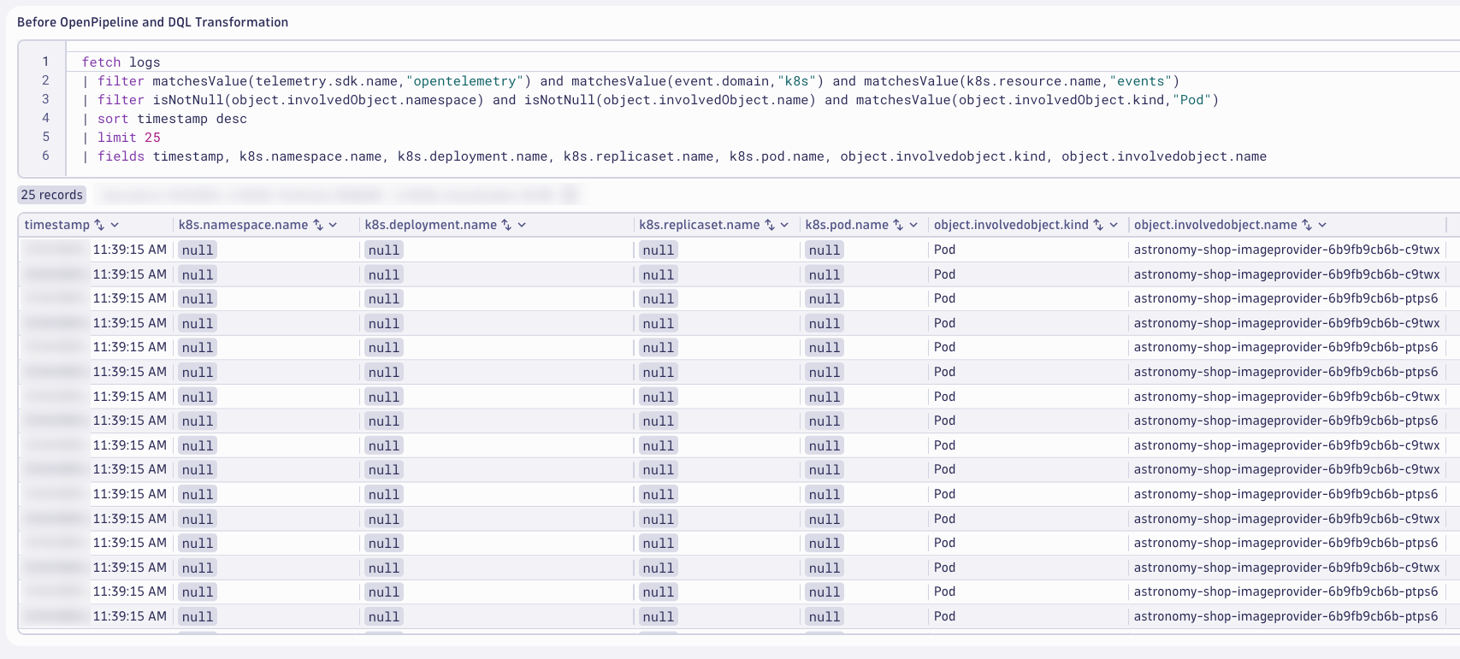
Task: Select the object.involvedobject.name header label
Action: point(1215,225)
